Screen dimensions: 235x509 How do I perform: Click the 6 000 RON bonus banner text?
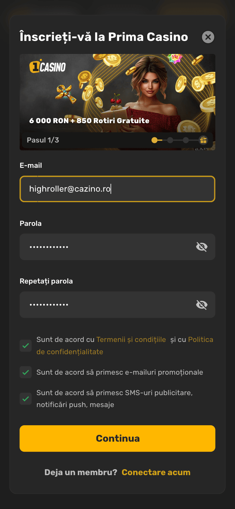(89, 121)
